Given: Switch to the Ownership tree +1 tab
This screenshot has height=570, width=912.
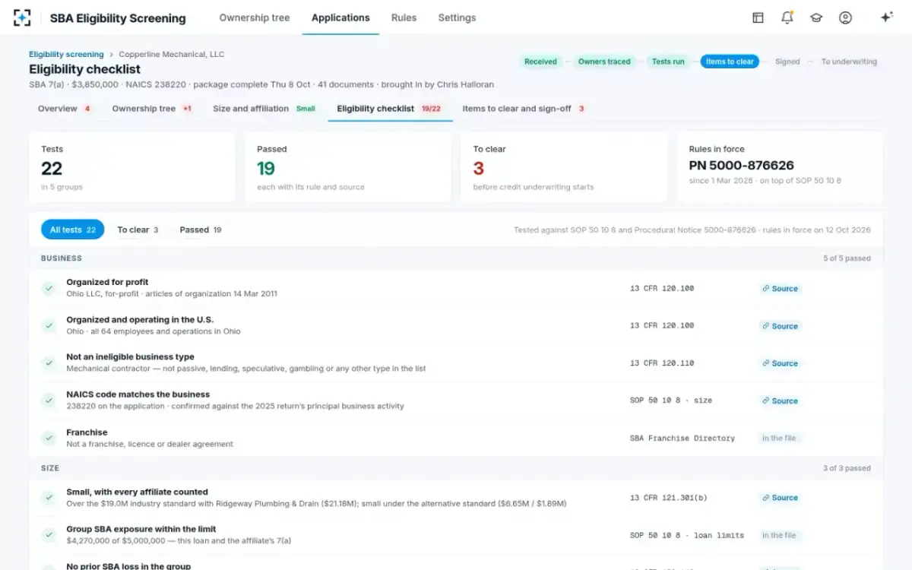Looking at the screenshot, I should 152,109.
